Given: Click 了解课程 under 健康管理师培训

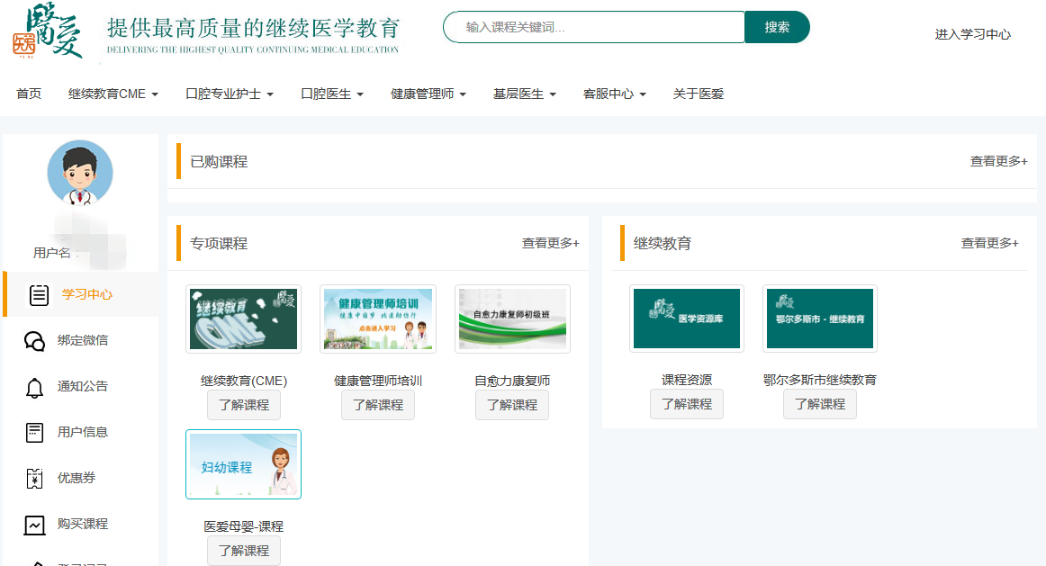Looking at the screenshot, I should tap(378, 405).
